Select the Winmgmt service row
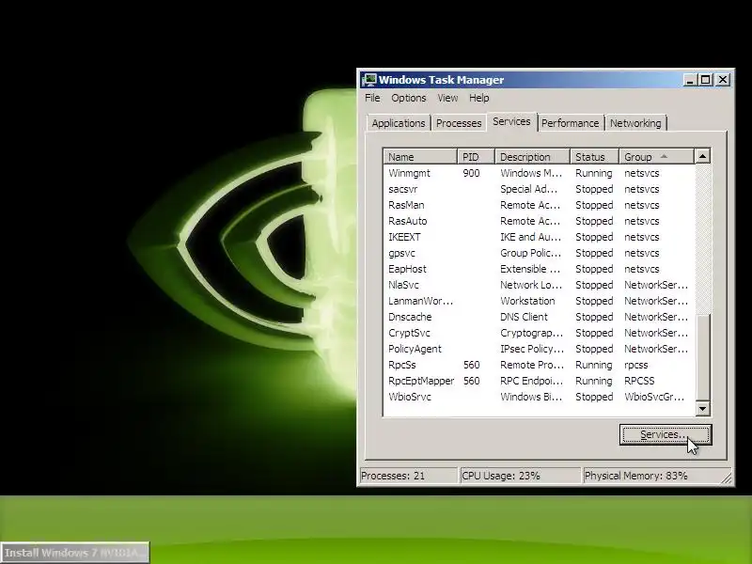 539,173
